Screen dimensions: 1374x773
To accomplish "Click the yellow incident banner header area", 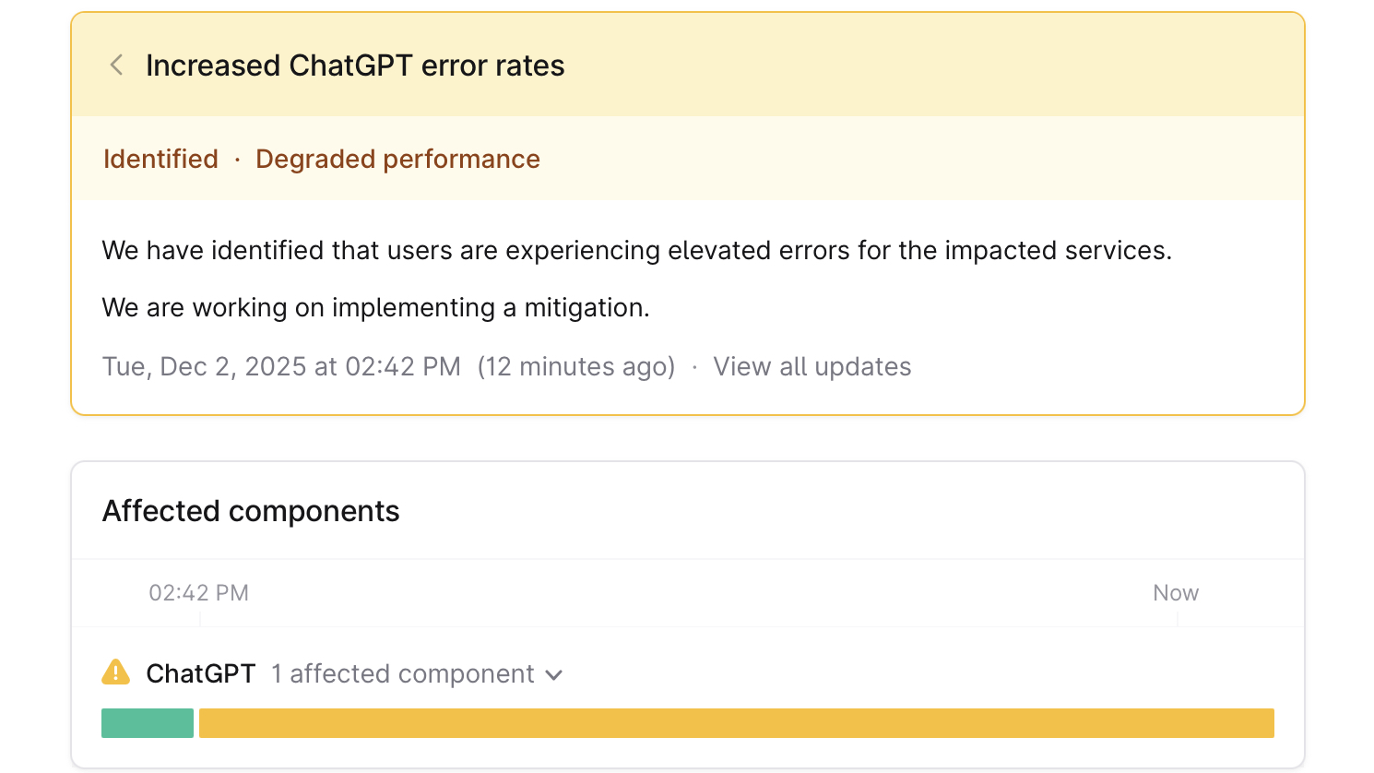I will pyautogui.click(x=687, y=65).
